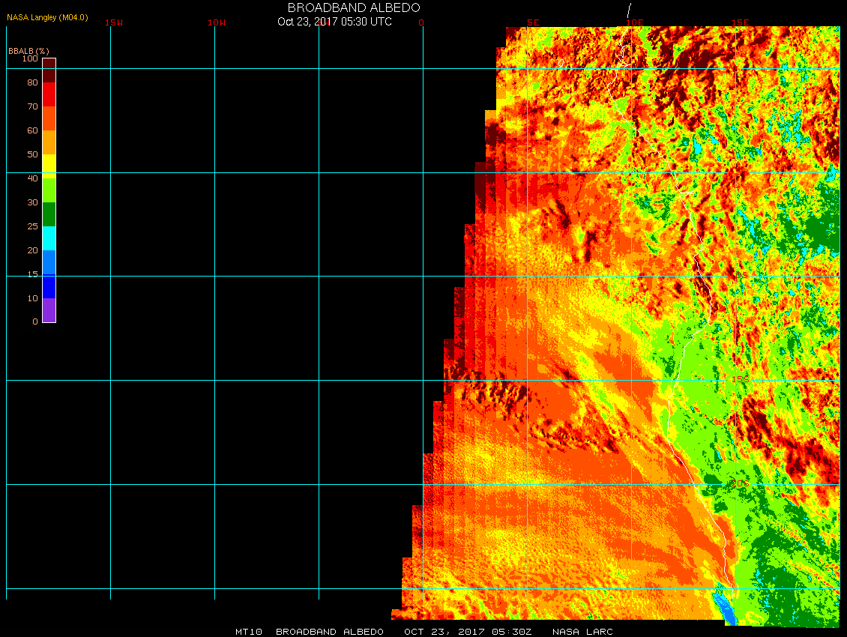
Task: Click the 15W longitude label
Action: coord(114,22)
